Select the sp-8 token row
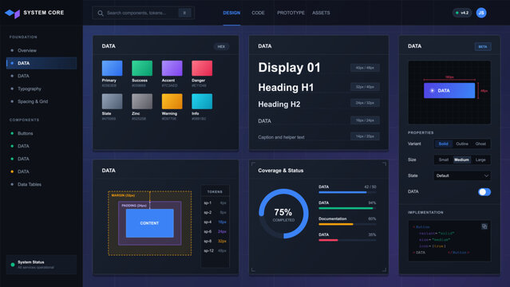This screenshot has height=287, width=510. click(x=215, y=242)
